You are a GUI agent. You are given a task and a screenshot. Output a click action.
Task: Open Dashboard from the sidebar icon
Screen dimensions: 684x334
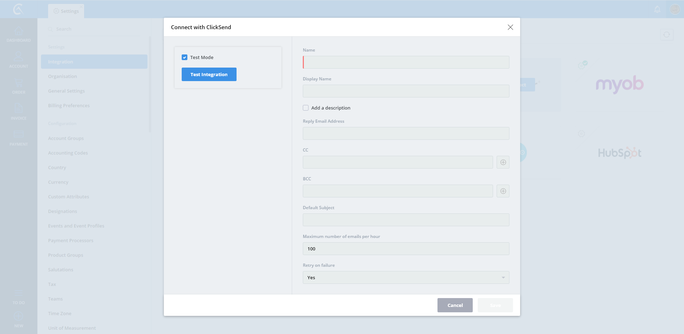coord(19,34)
